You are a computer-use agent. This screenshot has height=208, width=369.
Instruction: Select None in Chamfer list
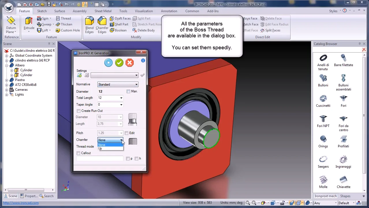[111, 145]
